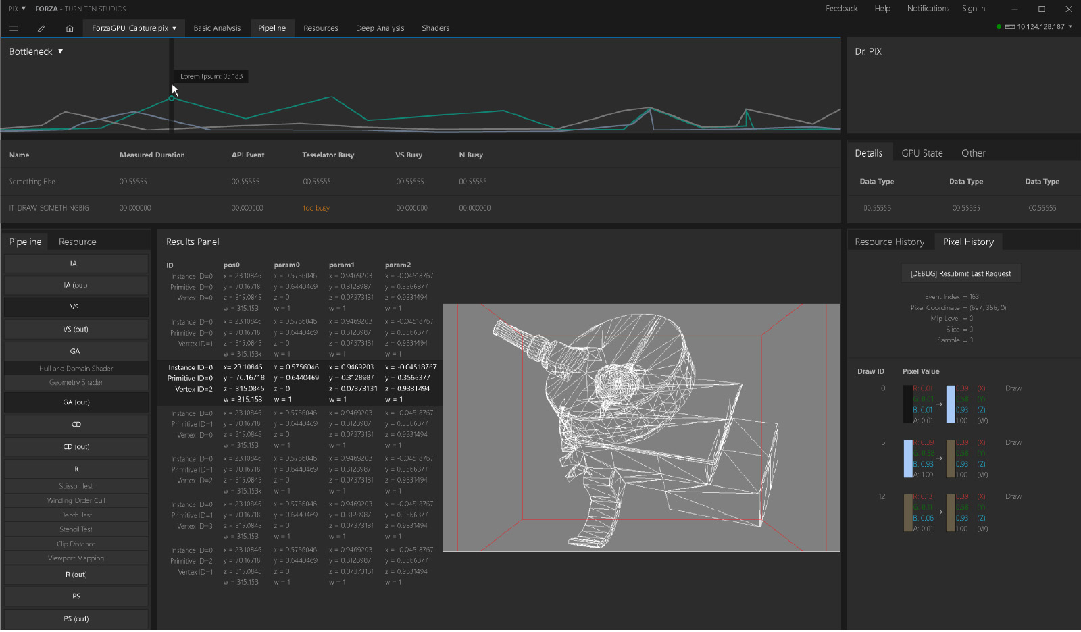Click the pixel color swatch for Draw ID 0
This screenshot has height=632, width=1081.
(909, 404)
